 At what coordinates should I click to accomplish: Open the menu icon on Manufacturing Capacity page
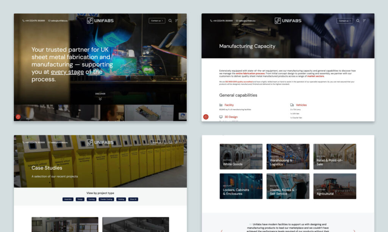tap(365, 21)
